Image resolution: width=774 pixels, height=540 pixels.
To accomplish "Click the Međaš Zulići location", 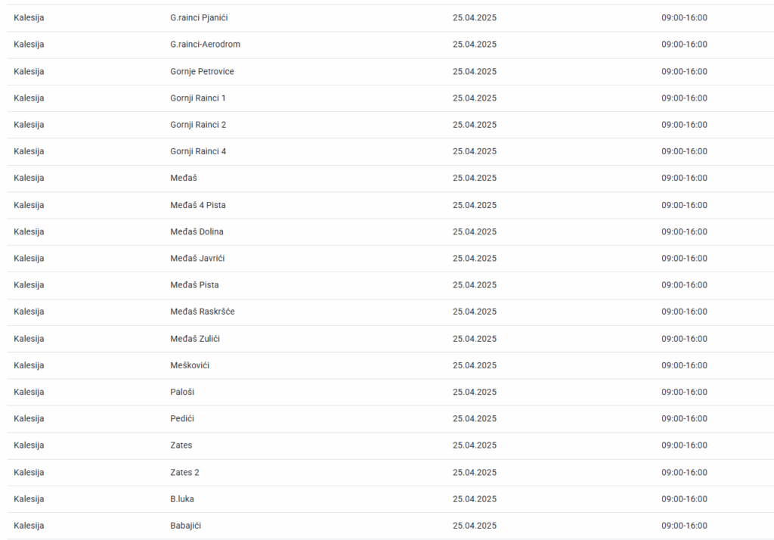I will coord(195,338).
